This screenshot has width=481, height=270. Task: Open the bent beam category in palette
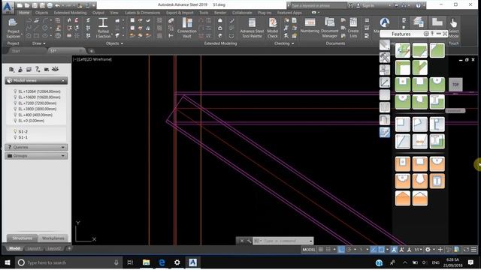pyautogui.click(x=385, y=120)
